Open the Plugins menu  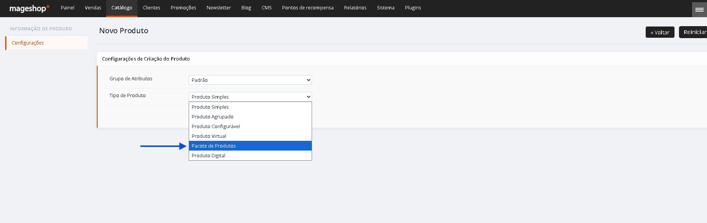point(413,8)
